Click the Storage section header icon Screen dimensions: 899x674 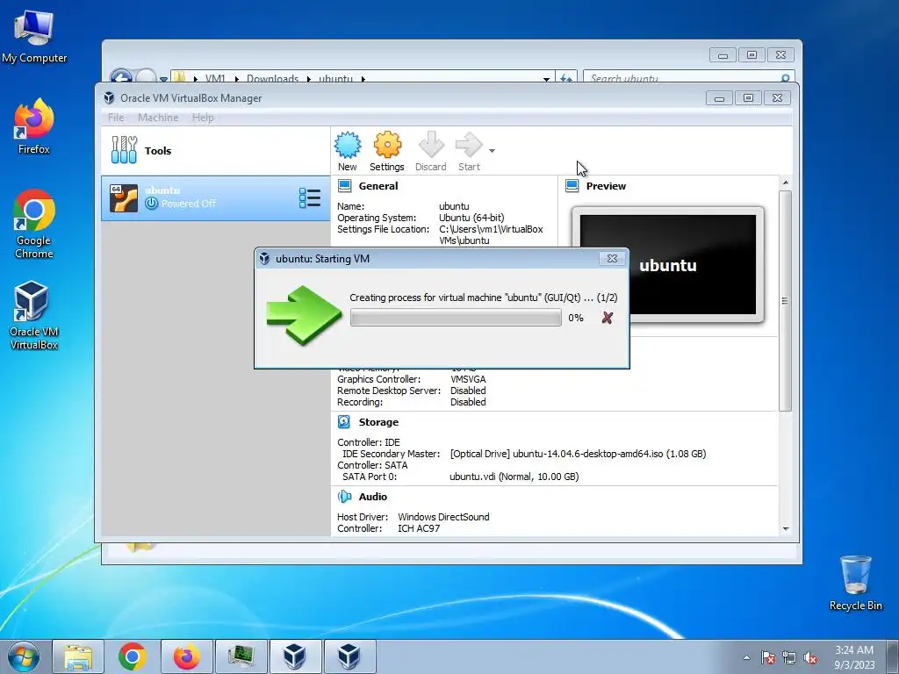point(344,422)
